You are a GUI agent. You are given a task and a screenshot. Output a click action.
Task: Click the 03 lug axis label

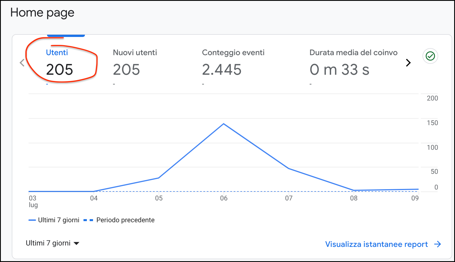pyautogui.click(x=33, y=201)
